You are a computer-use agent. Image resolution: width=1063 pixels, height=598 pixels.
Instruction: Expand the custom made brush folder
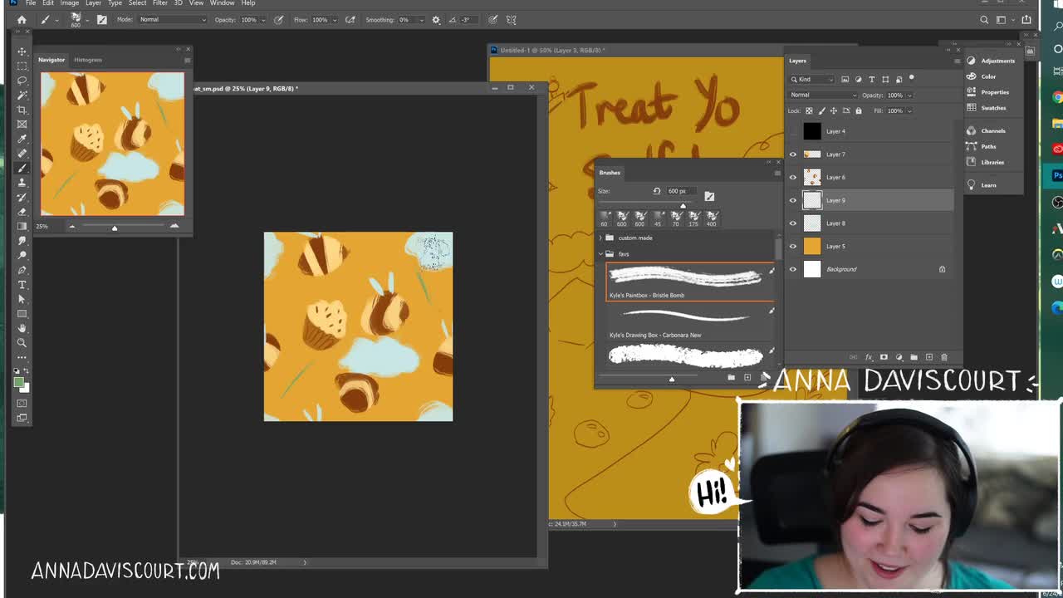pyautogui.click(x=601, y=238)
